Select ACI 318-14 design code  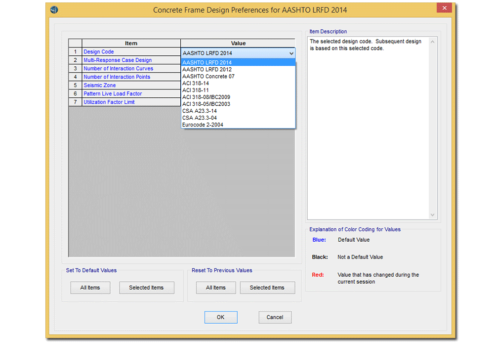(x=238, y=83)
